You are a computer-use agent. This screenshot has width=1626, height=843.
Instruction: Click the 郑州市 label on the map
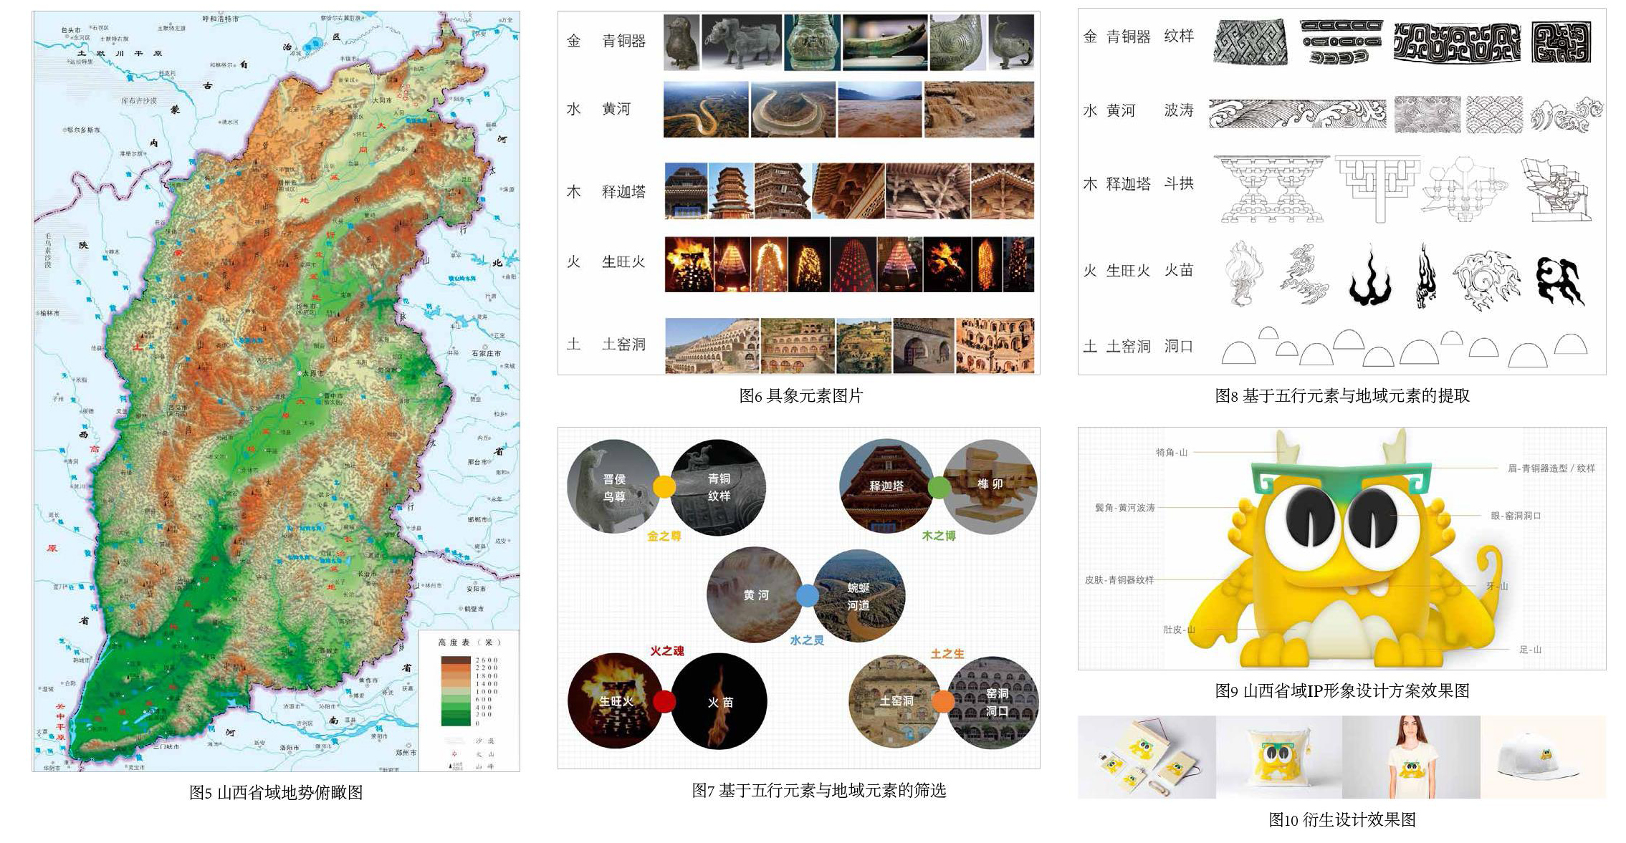406,753
